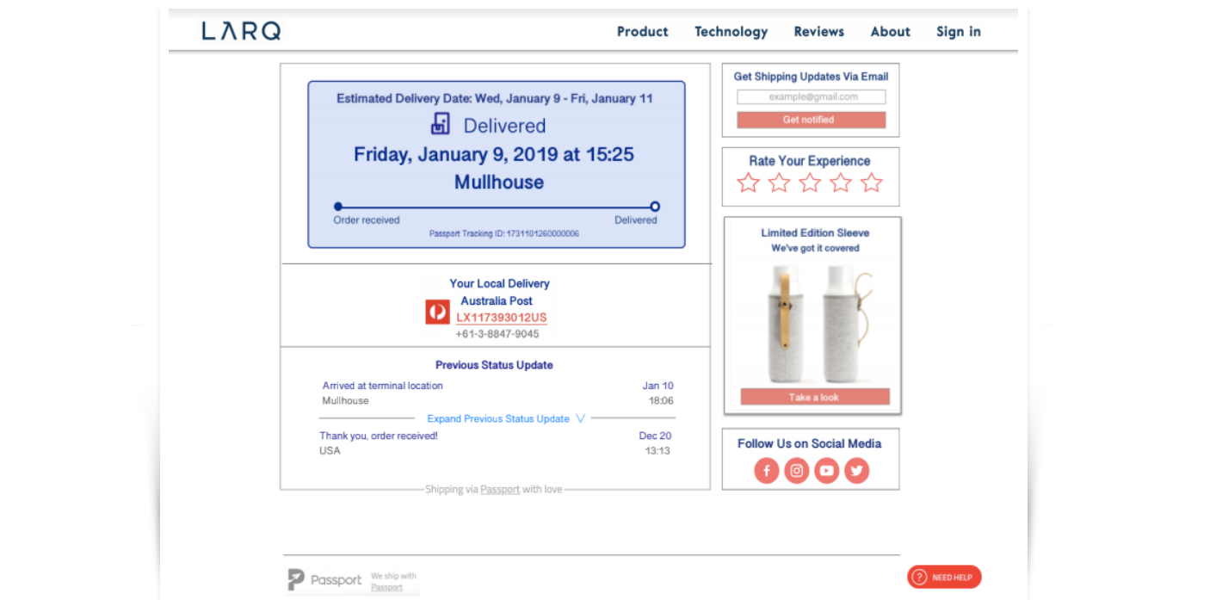
Task: Click the Passport logo at bottom
Action: pos(324,580)
